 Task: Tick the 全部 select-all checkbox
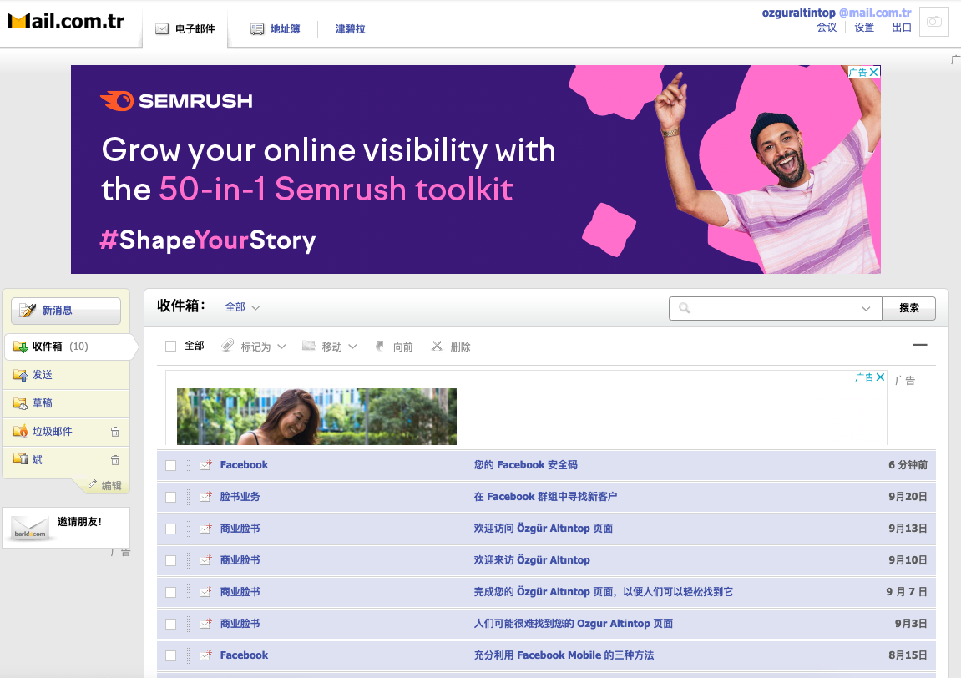coord(171,346)
